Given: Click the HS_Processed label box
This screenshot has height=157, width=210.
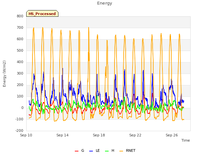Looking at the screenshot, I should coord(42,13).
